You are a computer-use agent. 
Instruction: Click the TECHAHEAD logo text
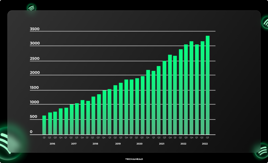click(134, 159)
